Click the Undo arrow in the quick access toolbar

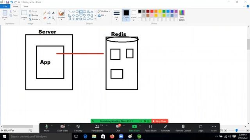click(x=11, y=2)
